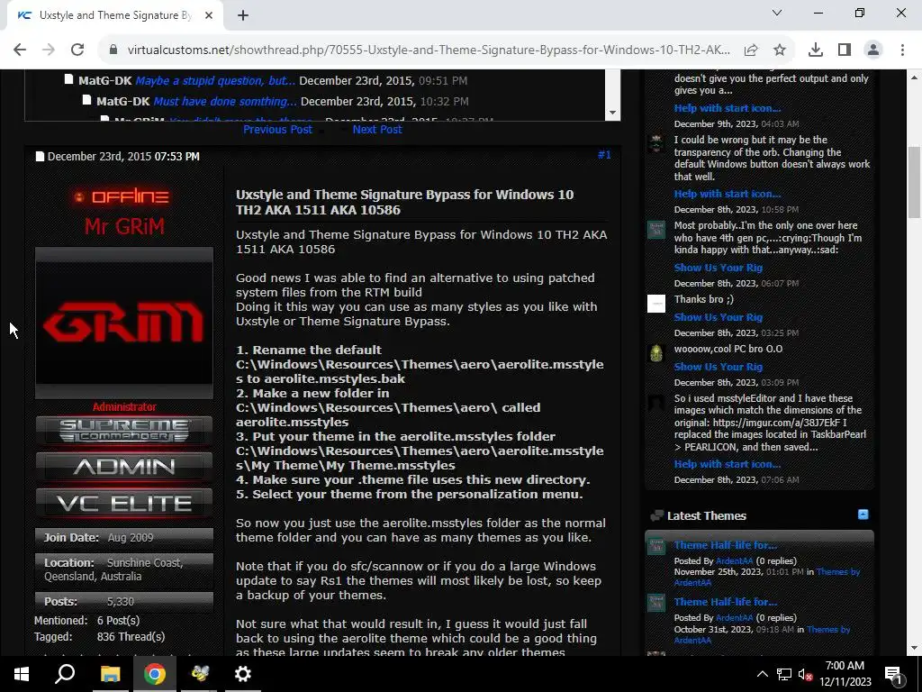Screen dimensions: 922x692
Task: Go to Previous Post
Action: click(277, 130)
